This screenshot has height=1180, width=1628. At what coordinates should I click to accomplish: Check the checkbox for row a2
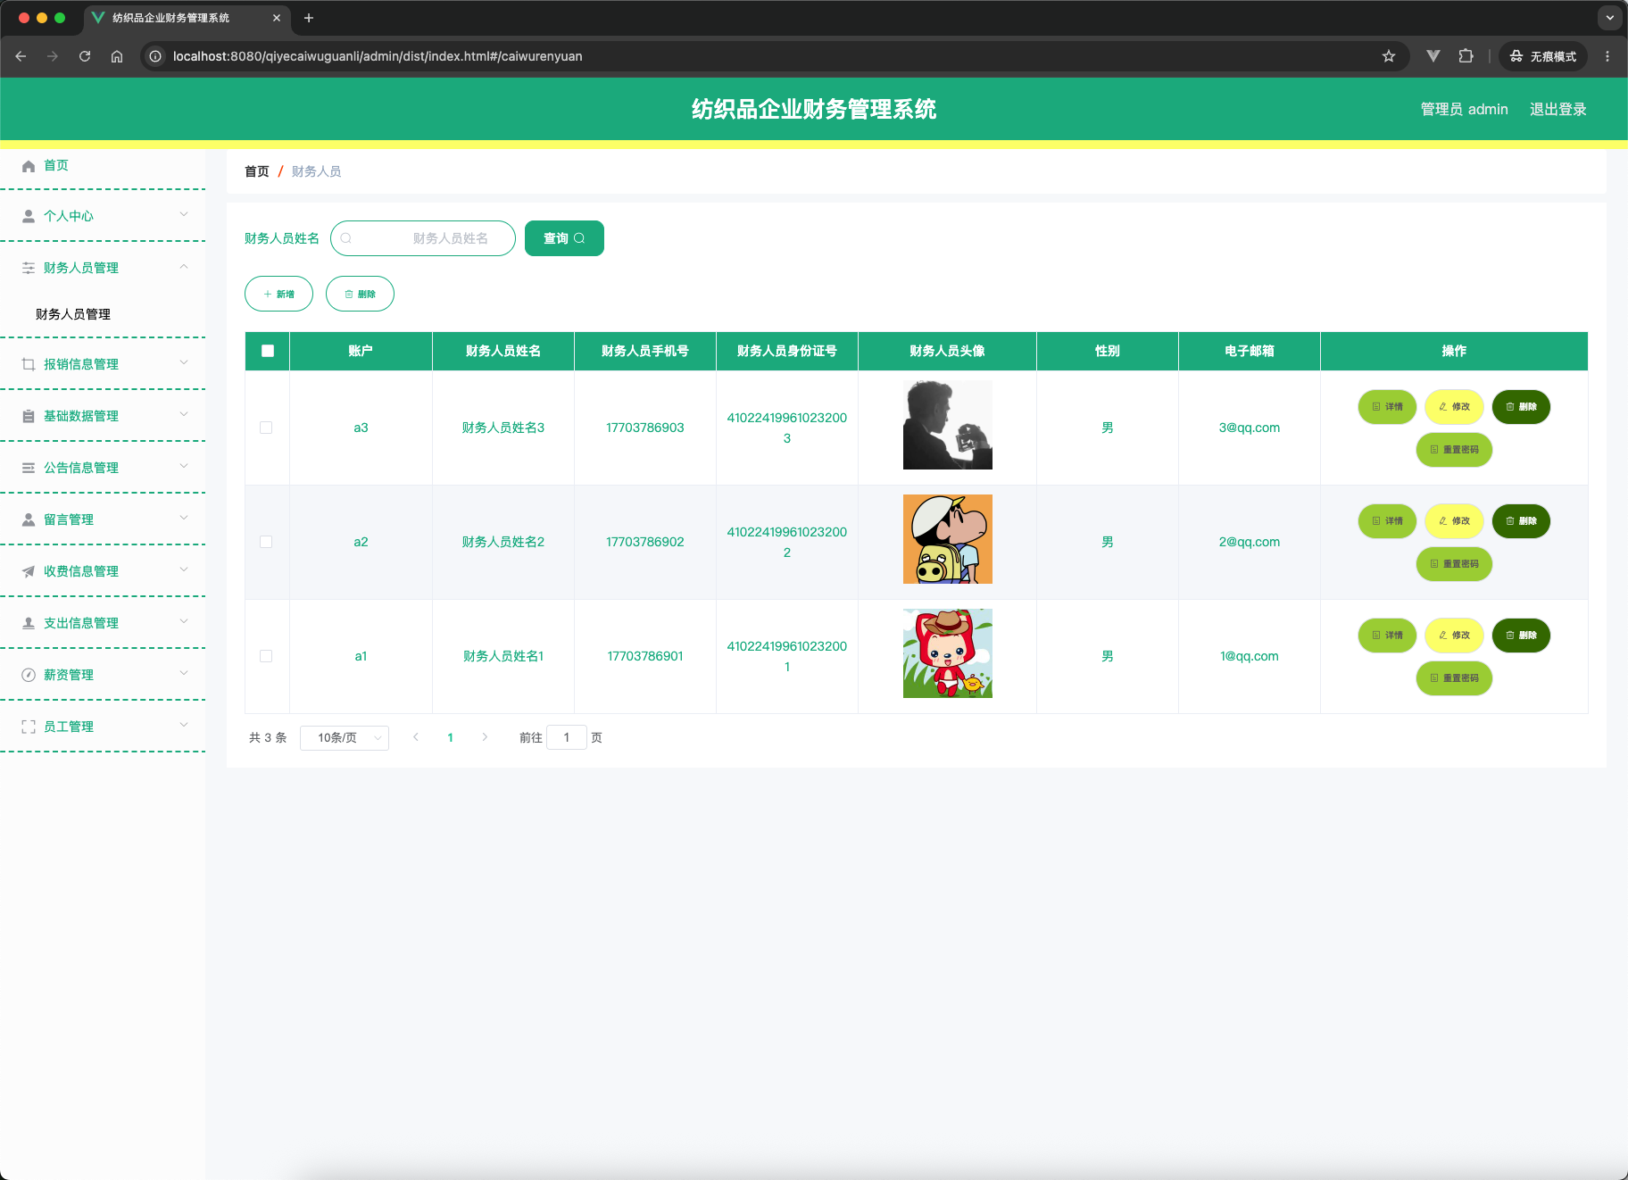(x=266, y=542)
